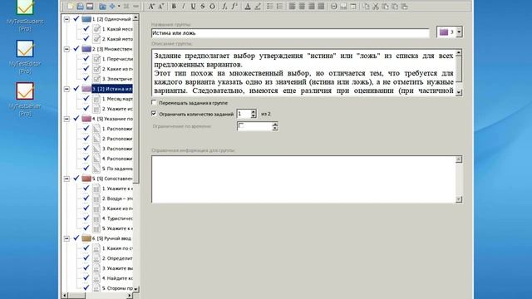Increase the time limit stepper
532x299 pixels.
[x=275, y=124]
